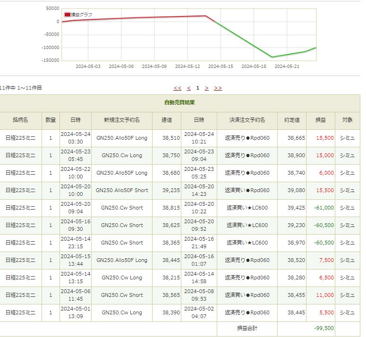Click profit value 15,000
The height and width of the screenshot is (337, 366).
pyautogui.click(x=325, y=155)
